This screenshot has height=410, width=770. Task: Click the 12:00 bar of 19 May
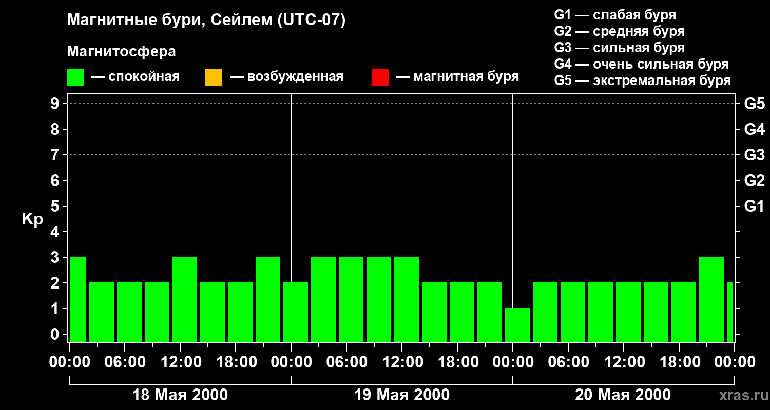point(407,299)
